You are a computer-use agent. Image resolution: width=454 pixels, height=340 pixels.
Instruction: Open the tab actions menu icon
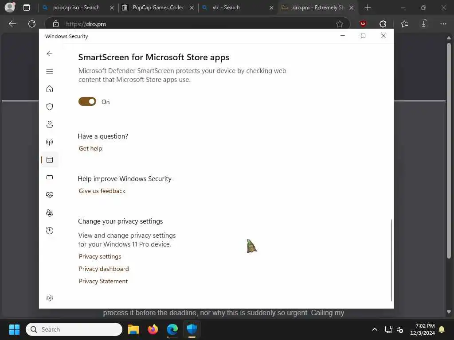tap(26, 8)
